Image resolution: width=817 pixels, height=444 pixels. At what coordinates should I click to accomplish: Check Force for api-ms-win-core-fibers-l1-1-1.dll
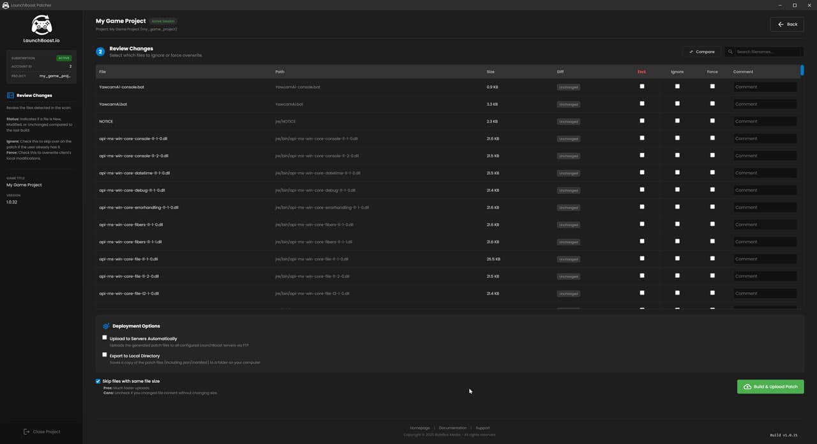[712, 241]
